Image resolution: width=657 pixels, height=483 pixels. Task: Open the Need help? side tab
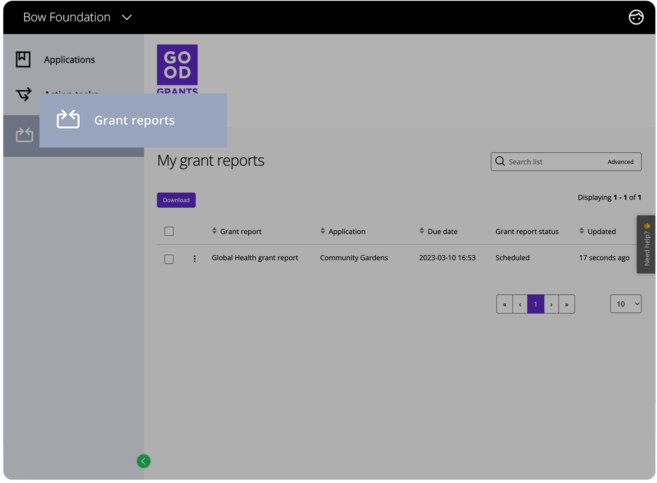click(646, 245)
